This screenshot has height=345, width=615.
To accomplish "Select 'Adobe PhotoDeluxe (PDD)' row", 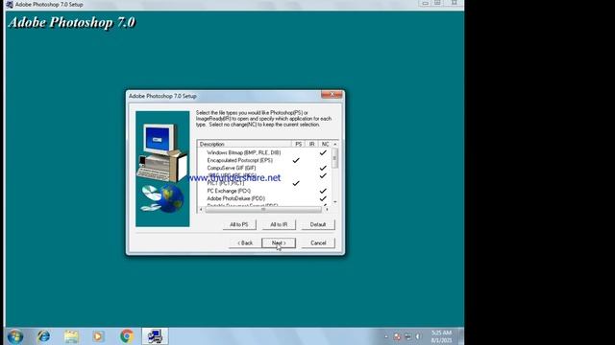I will click(x=235, y=198).
